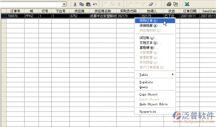Click the eraser icon in toolbar
The height and width of the screenshot is (127, 218).
[151, 4]
